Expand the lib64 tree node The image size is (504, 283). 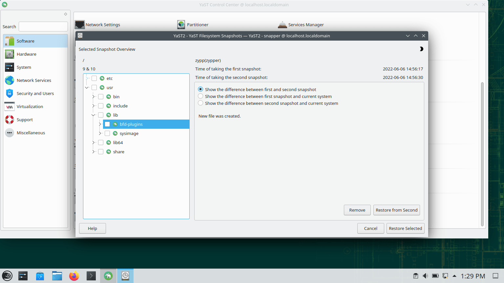tap(93, 142)
